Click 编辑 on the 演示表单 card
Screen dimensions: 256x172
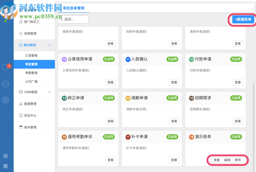click(227, 160)
